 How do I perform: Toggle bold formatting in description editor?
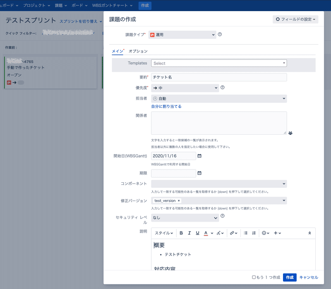click(181, 233)
